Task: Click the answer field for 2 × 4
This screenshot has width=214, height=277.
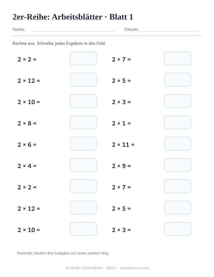Action: 83,165
